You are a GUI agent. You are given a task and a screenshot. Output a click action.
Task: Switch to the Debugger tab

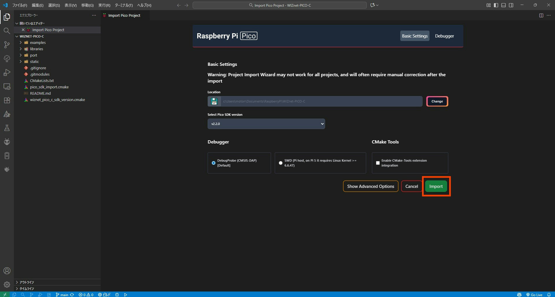tap(445, 36)
